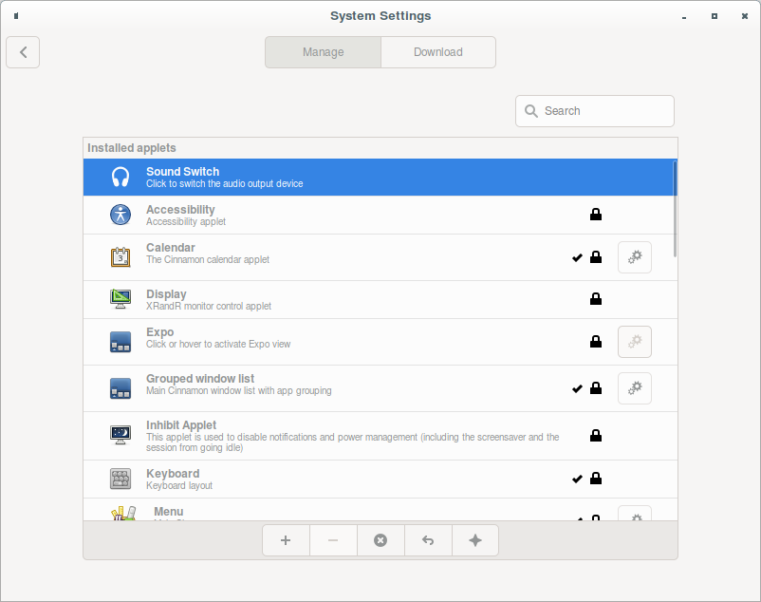
Task: Open Calendar applet settings gear
Action: (x=635, y=257)
